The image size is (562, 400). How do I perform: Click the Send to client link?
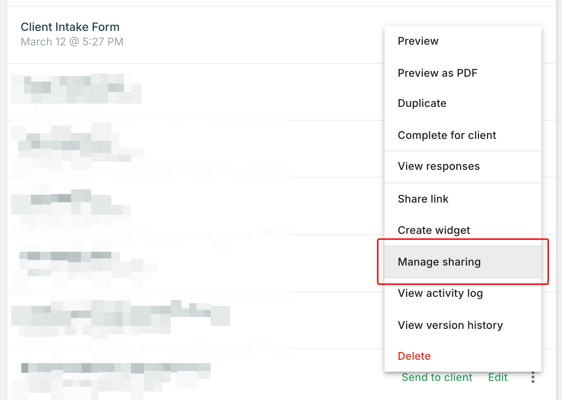437,377
